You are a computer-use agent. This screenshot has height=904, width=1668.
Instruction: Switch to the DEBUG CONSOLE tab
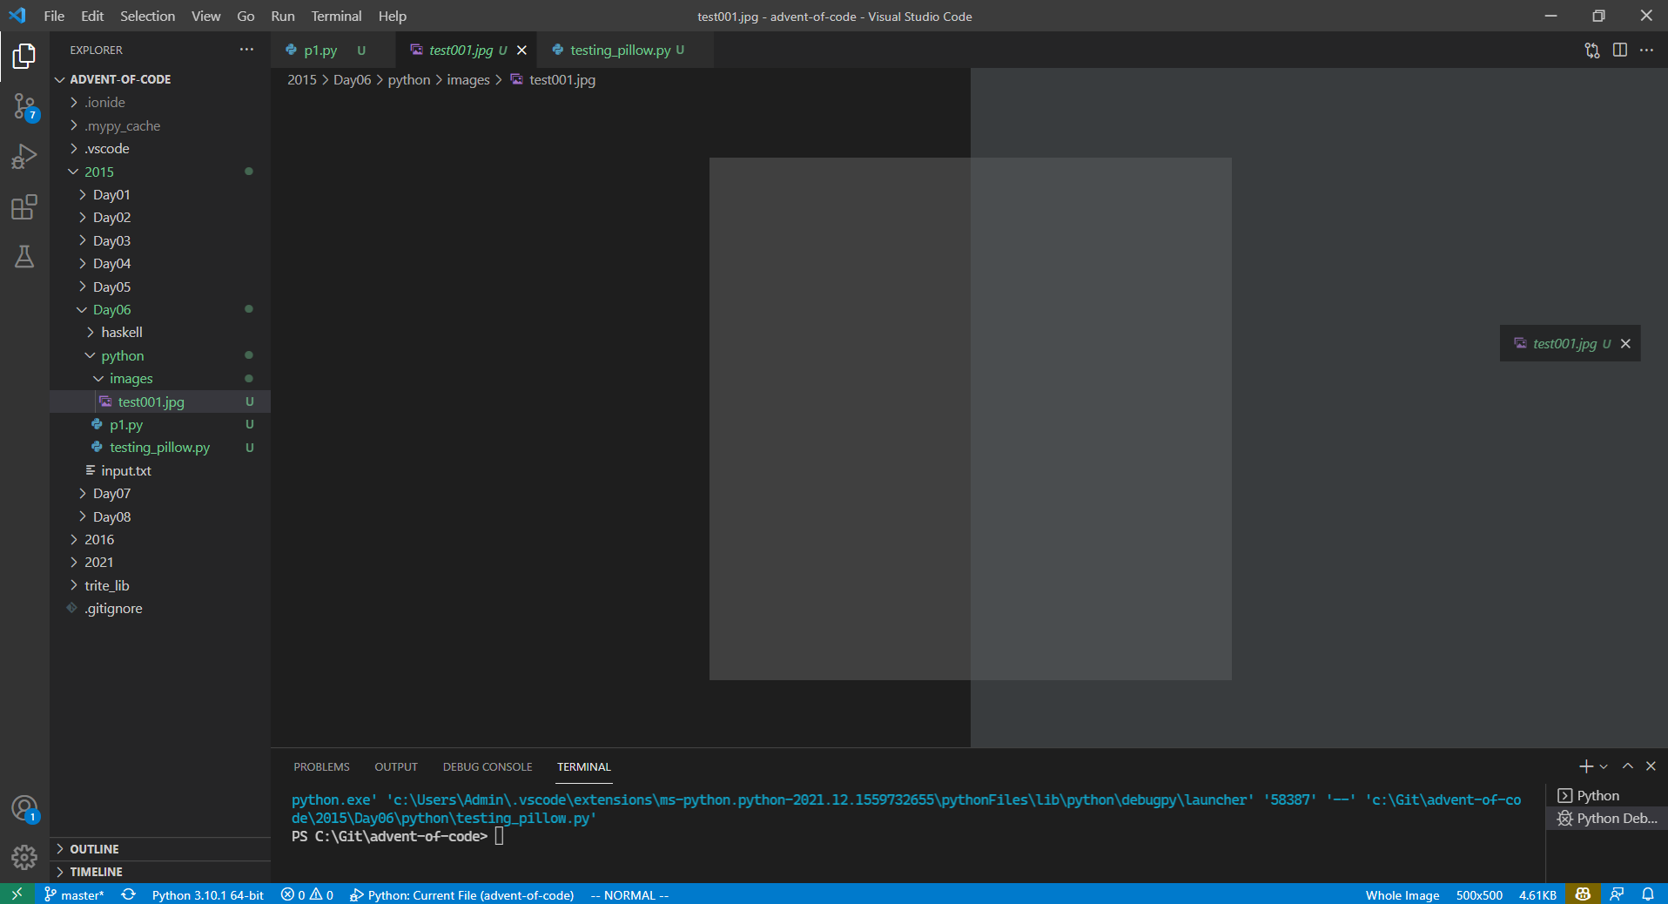point(488,767)
